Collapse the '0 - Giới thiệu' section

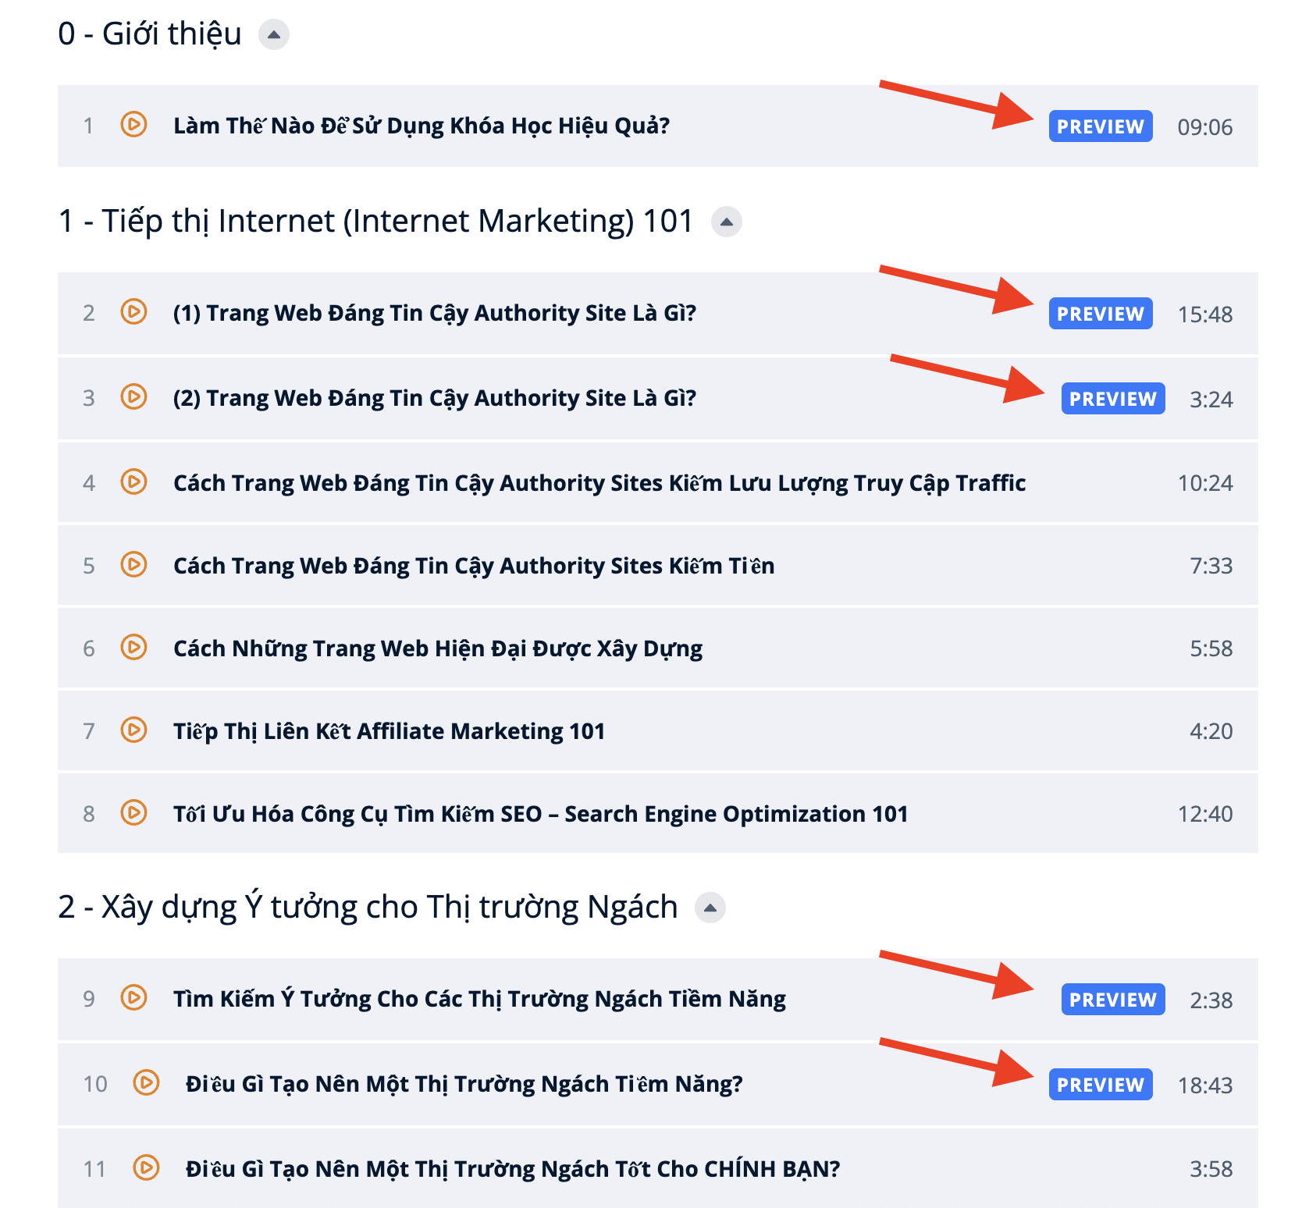pyautogui.click(x=273, y=34)
